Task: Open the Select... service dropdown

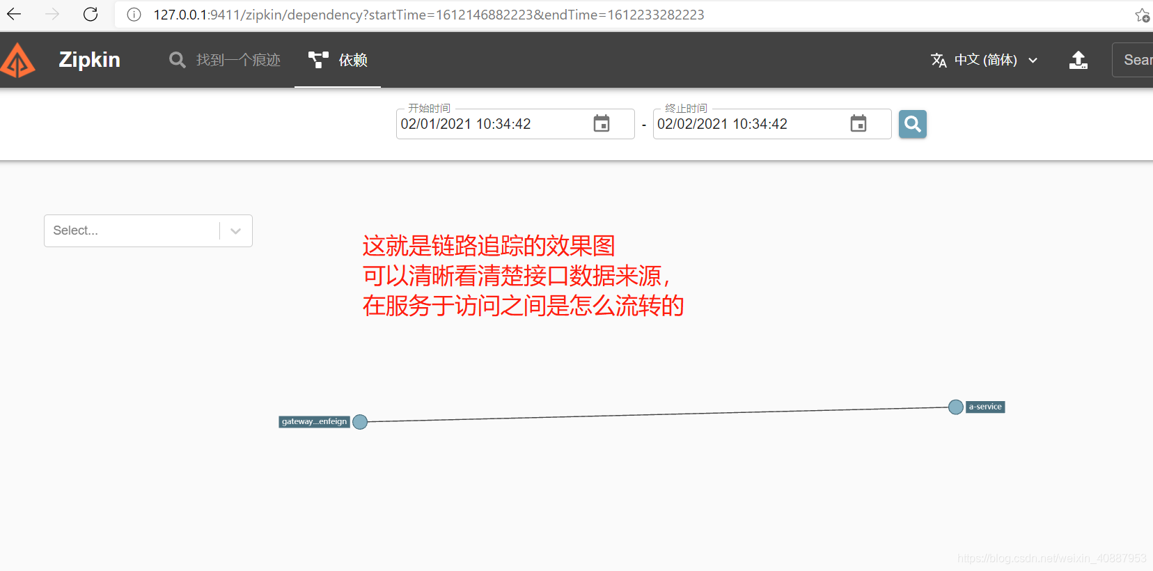Action: click(148, 230)
